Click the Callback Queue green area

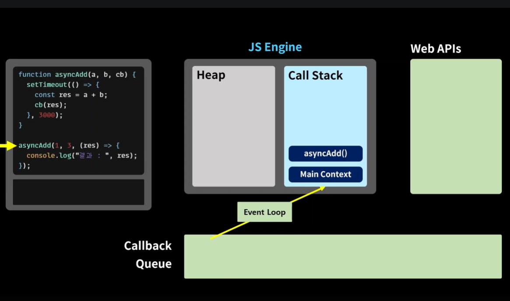coord(343,256)
